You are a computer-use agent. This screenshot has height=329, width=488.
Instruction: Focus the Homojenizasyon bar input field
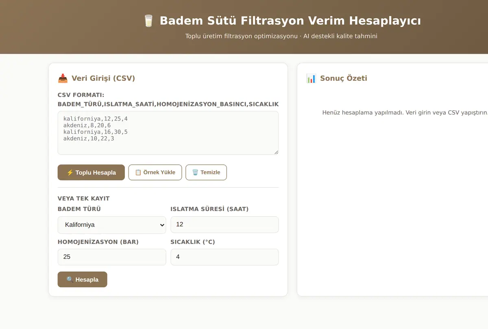click(112, 257)
